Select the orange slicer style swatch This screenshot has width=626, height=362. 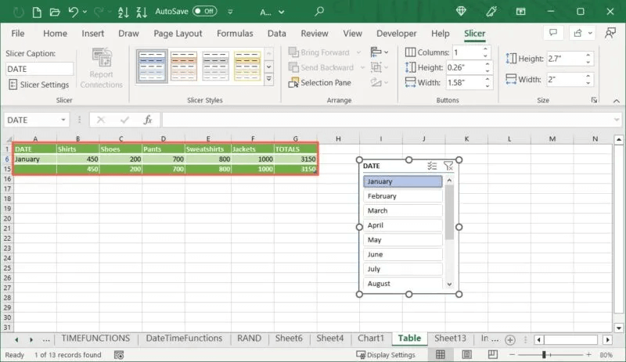pyautogui.click(x=184, y=66)
